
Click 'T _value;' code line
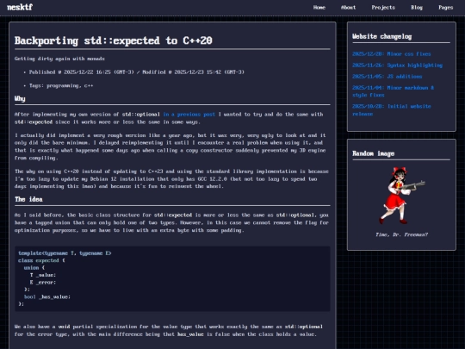click(x=43, y=275)
